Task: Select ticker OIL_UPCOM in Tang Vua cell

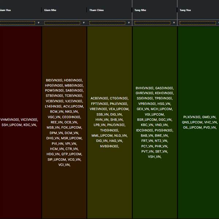Action: pos(192,127)
